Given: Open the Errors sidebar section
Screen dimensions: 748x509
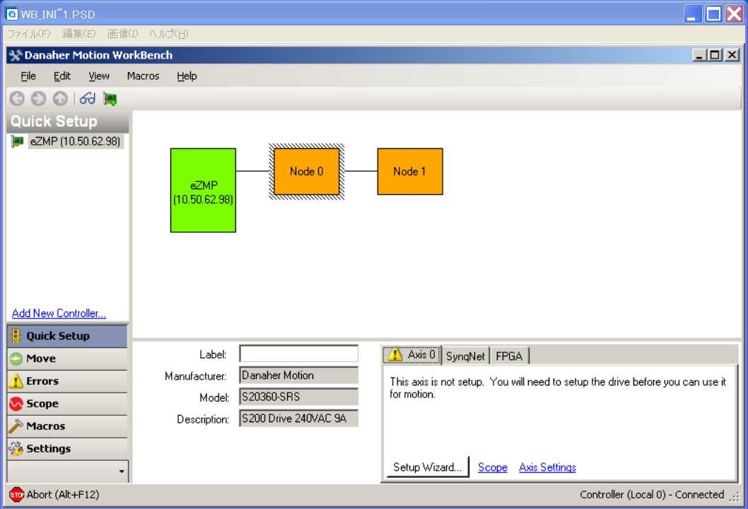Looking at the screenshot, I should (67, 381).
